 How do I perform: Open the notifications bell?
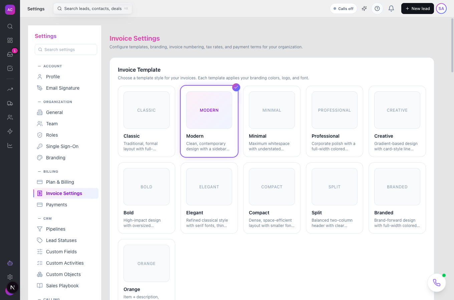pos(391,9)
